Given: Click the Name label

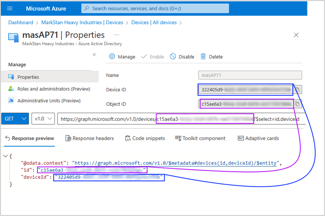Looking at the screenshot, I should pos(112,76).
